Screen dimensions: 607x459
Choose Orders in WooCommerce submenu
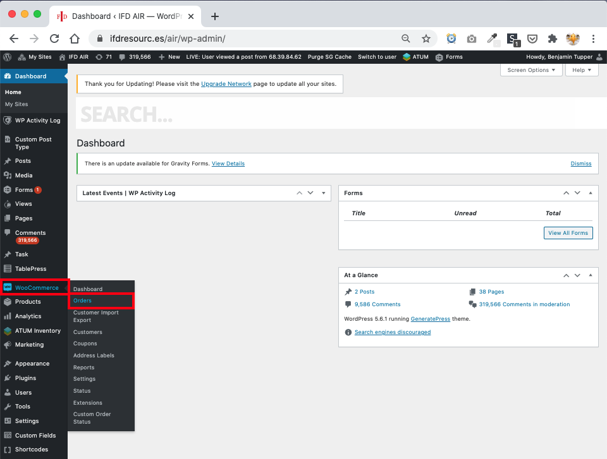[x=101, y=301]
